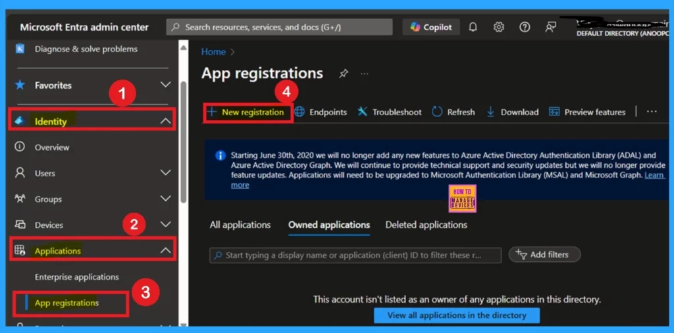Go to Home breadcrumb link
The width and height of the screenshot is (674, 333).
213,52
